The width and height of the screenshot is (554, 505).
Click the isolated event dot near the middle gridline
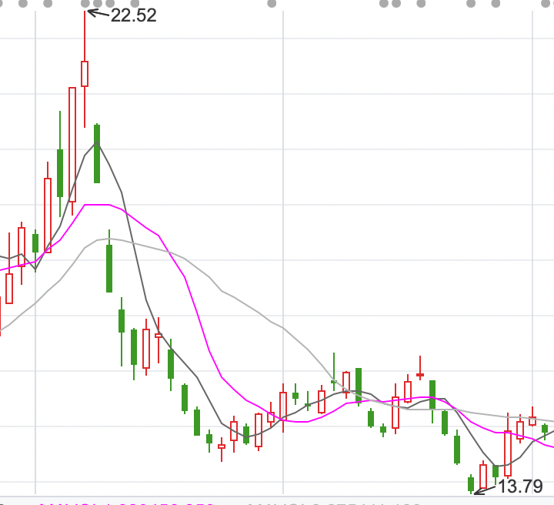point(272,4)
